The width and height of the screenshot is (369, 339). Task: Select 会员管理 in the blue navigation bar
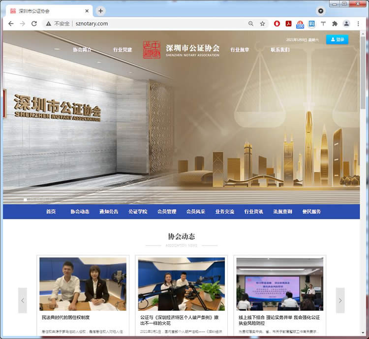point(167,212)
